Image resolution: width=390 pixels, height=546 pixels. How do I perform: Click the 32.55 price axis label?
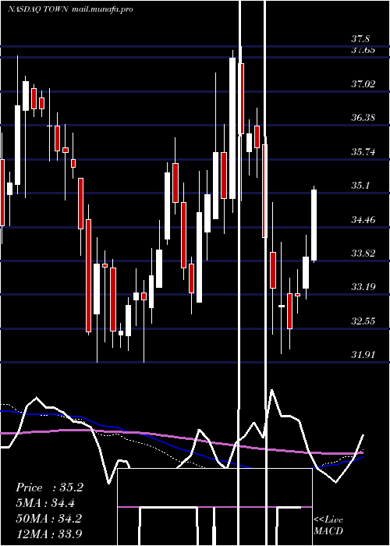(363, 321)
